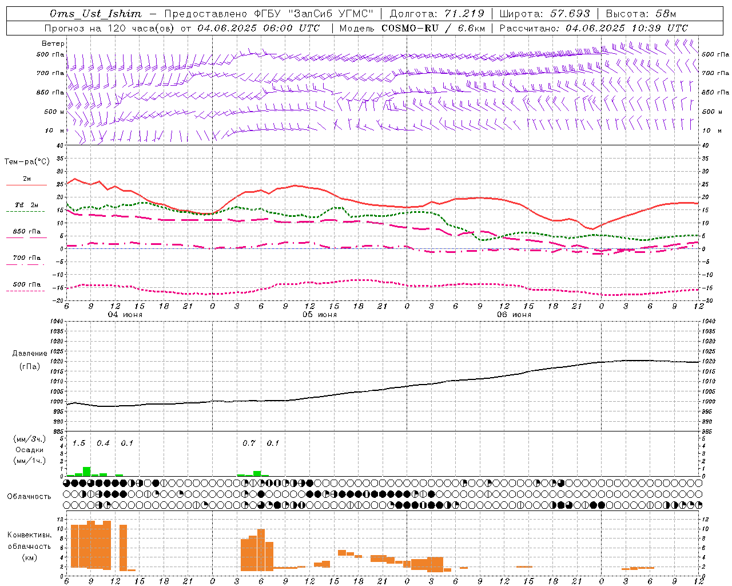Click the Облачность cloudiness row label
This screenshot has width=732, height=586.
pos(29,496)
